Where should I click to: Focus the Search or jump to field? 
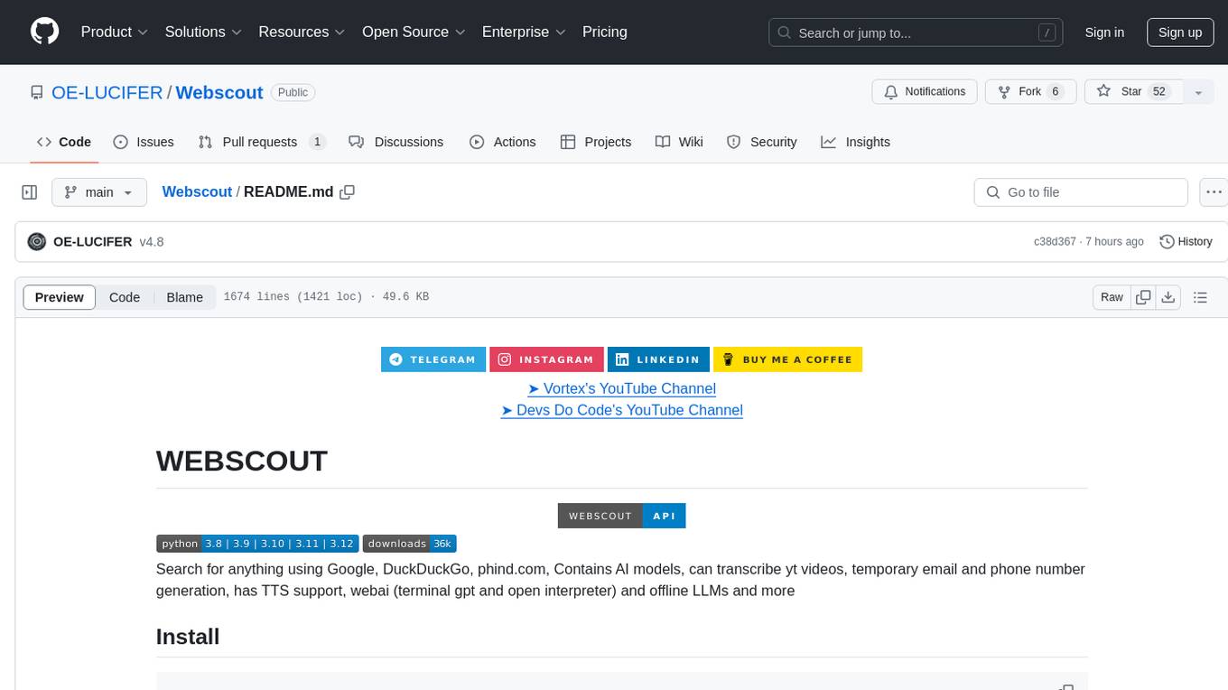tap(916, 33)
